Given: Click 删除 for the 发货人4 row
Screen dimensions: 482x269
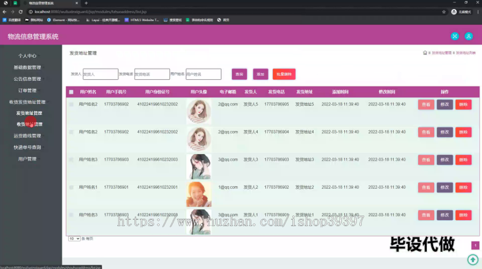Looking at the screenshot, I should [463, 132].
